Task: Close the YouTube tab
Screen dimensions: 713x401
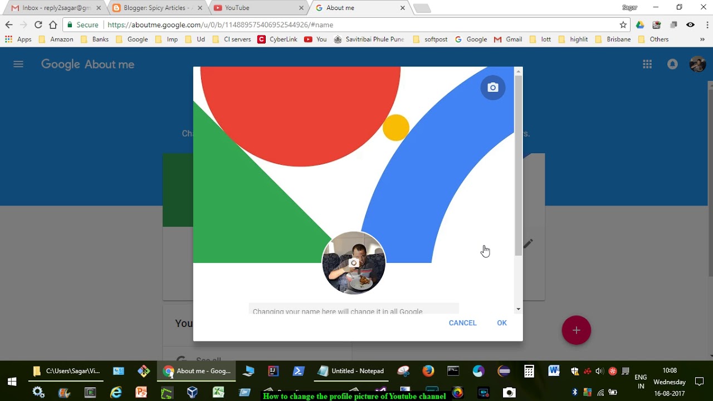Action: click(x=301, y=8)
